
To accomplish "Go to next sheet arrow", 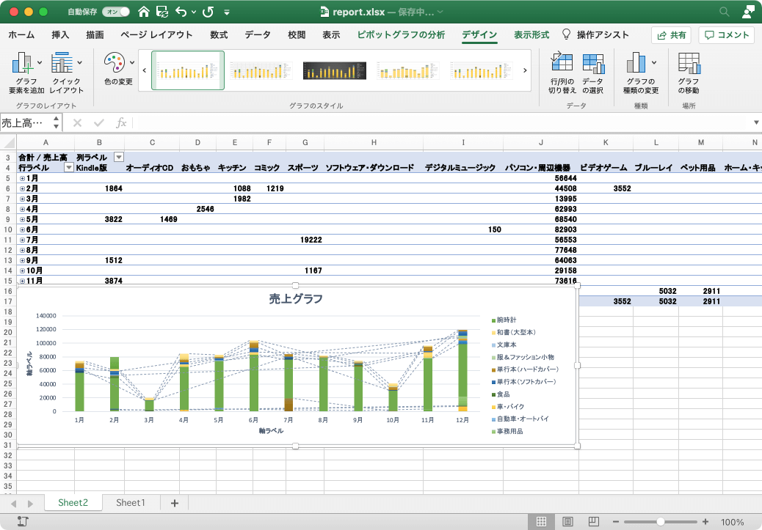I will tap(30, 504).
